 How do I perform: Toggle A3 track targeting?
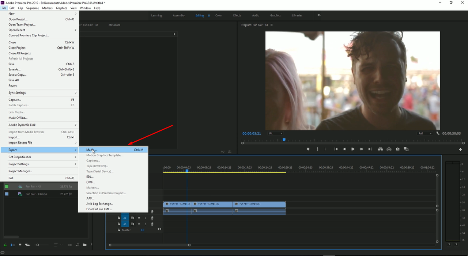[125, 224]
